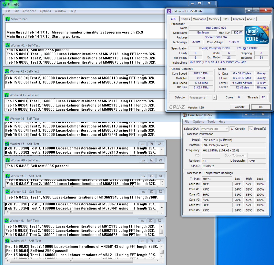The height and width of the screenshot is (265, 274).
Task: Open the Edit menu in Prime95
Action: click(16, 11)
